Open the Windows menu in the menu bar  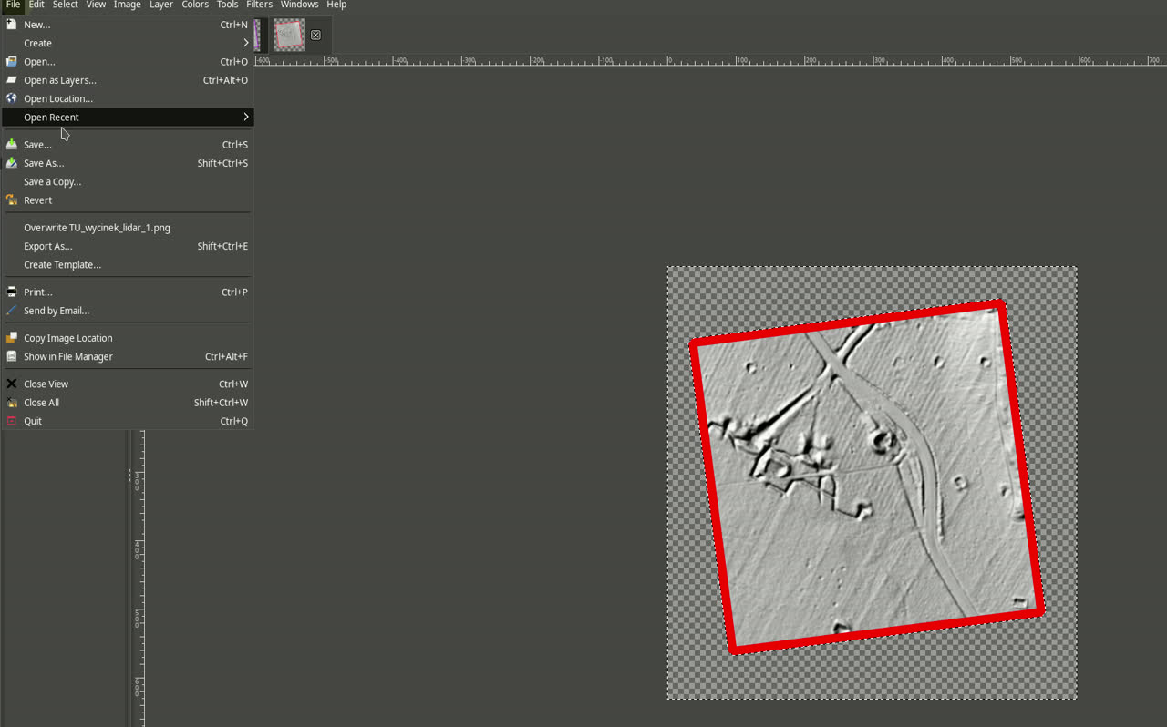click(299, 5)
